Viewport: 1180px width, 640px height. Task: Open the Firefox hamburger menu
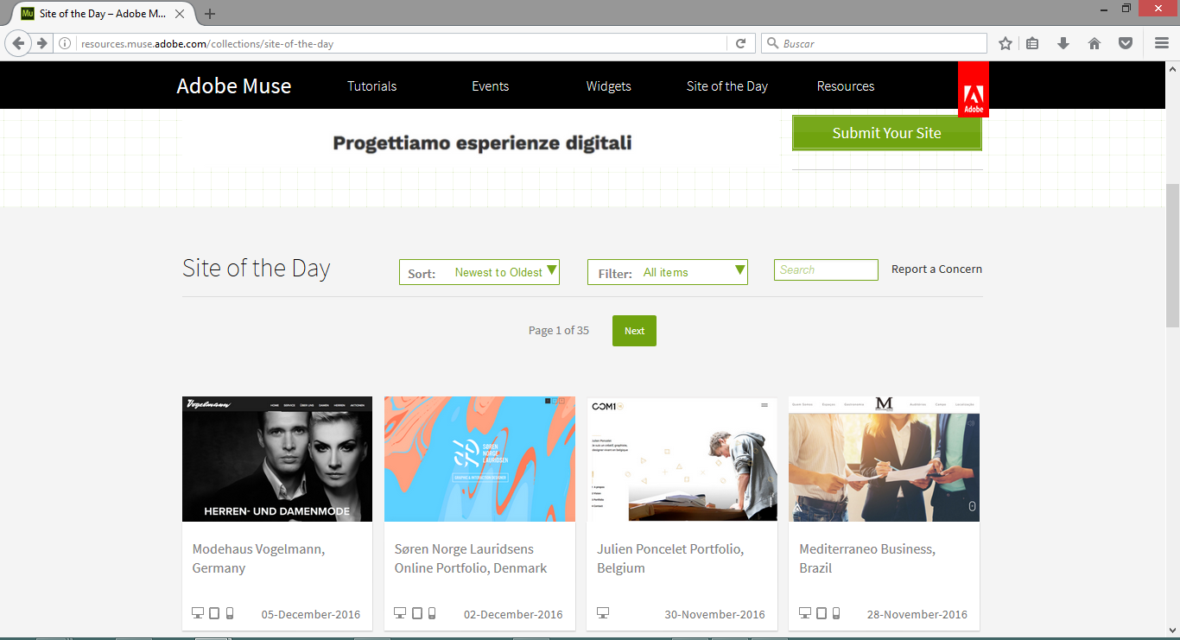point(1162,43)
